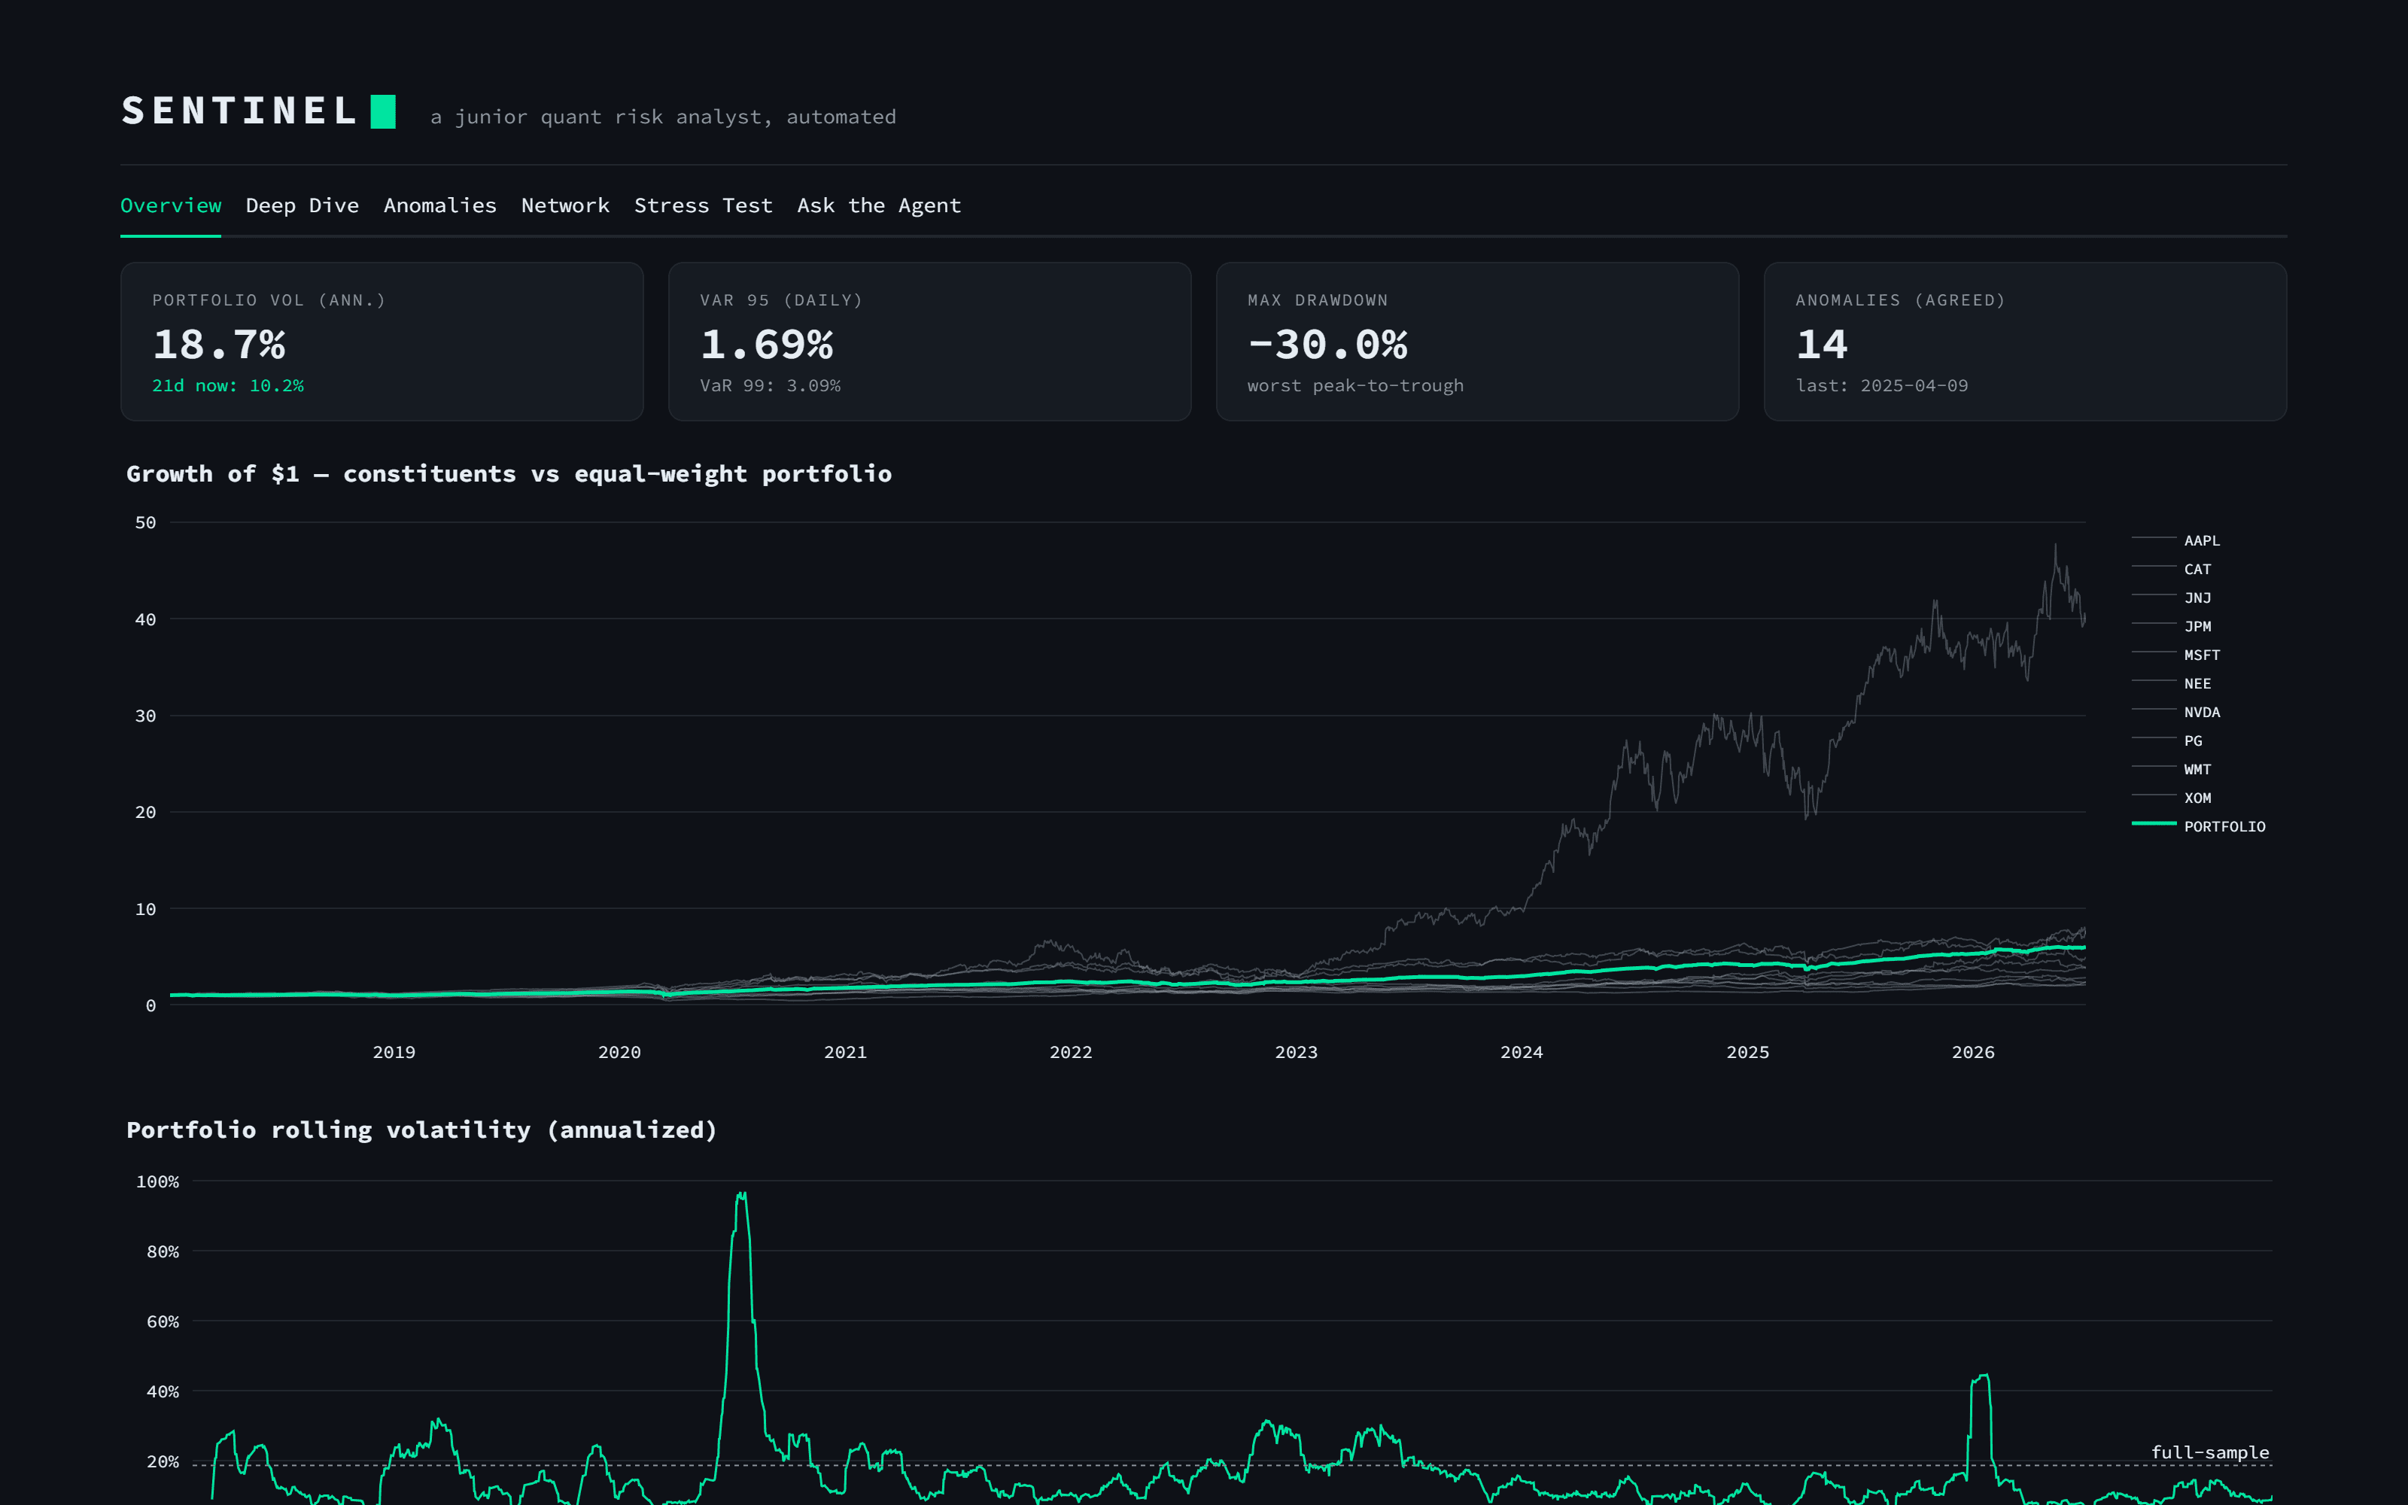This screenshot has height=1505, width=2408.
Task: Click the 2020 x-axis label
Action: point(619,1052)
